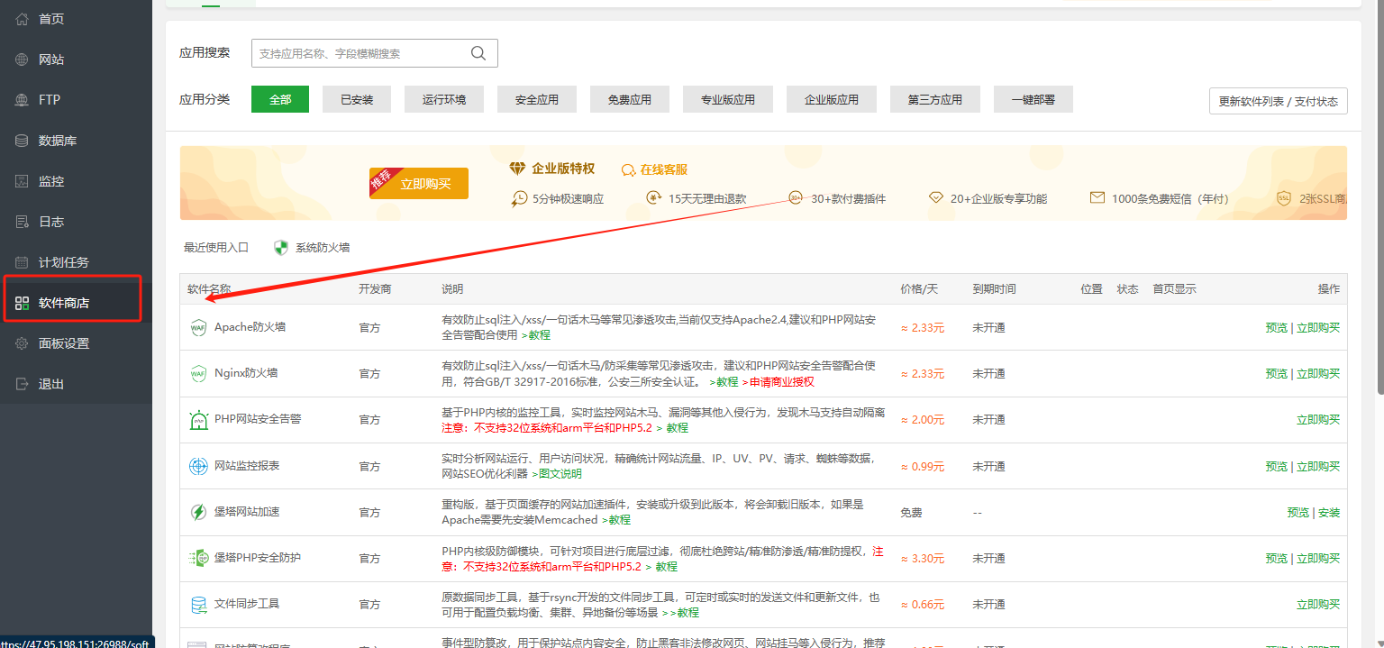Viewport: 1384px width, 648px height.
Task: Click 安装 for 堡塔网站加速
Action: pyautogui.click(x=1329, y=512)
